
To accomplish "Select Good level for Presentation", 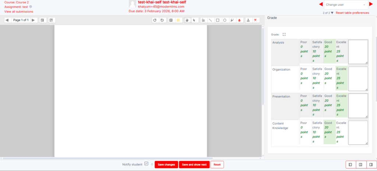I will 330,105.
